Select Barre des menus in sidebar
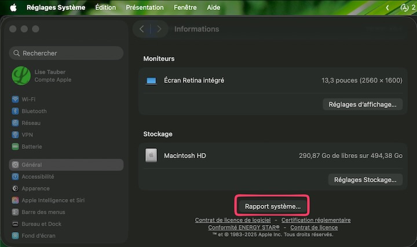Screen dimensions: 417x247 pyautogui.click(x=43, y=212)
